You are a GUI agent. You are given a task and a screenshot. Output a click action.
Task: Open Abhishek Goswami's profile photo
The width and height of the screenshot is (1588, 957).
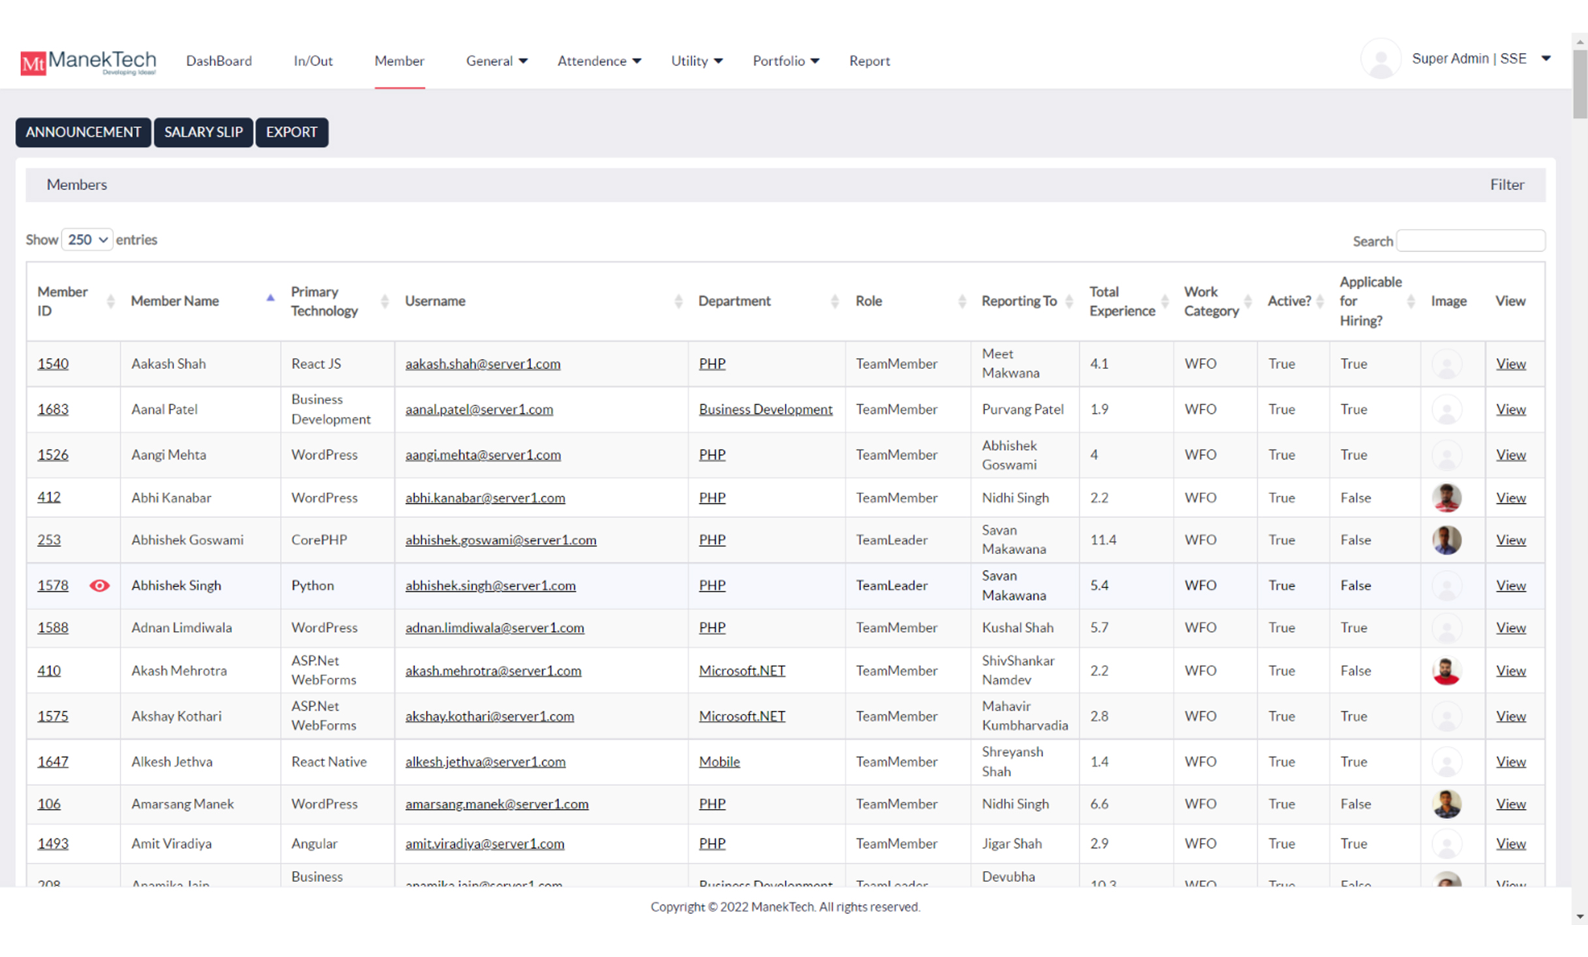(x=1446, y=540)
